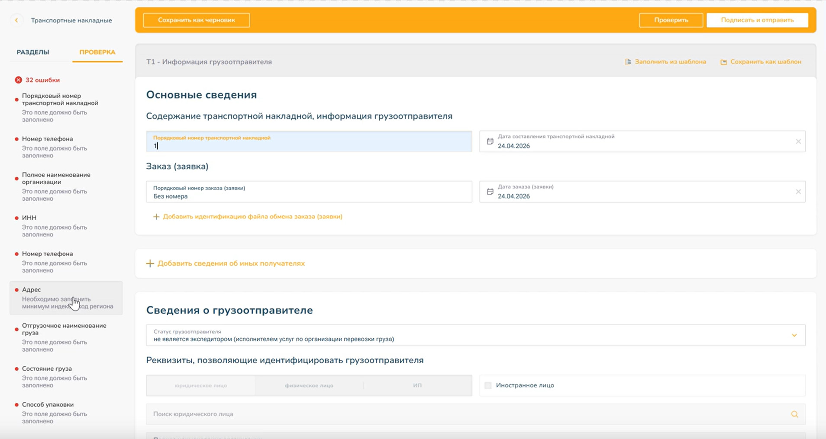
Task: Click the plus icon for Добавить сведения об иных получателях
Action: point(150,263)
